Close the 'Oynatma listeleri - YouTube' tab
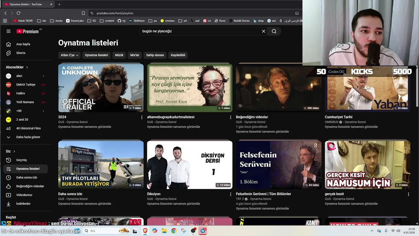This screenshot has height=236, width=419. coord(51,4)
